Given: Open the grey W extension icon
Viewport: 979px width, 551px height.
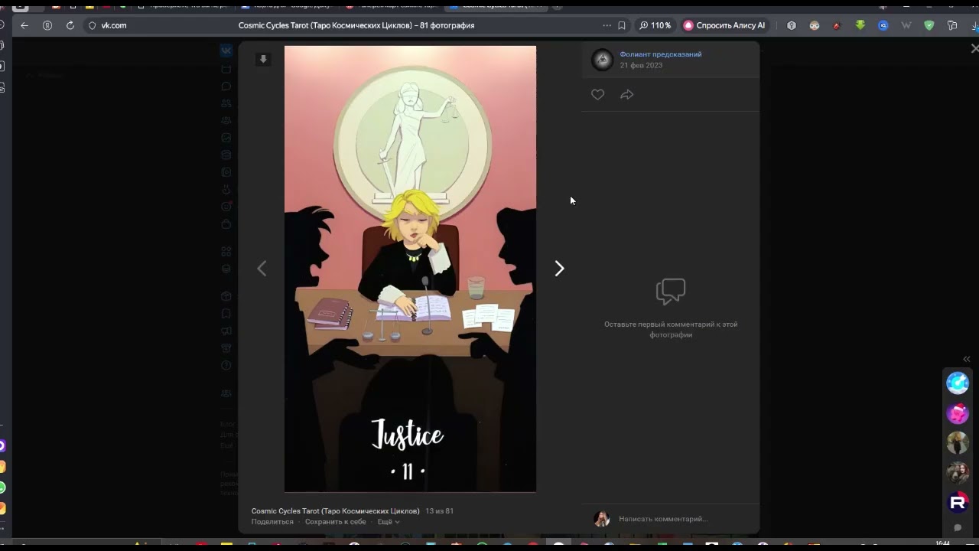Looking at the screenshot, I should click(906, 25).
